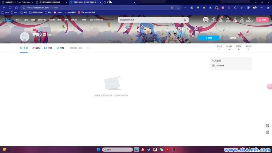Click the 获赞数 stat
The width and height of the screenshot is (272, 153).
click(x=239, y=48)
